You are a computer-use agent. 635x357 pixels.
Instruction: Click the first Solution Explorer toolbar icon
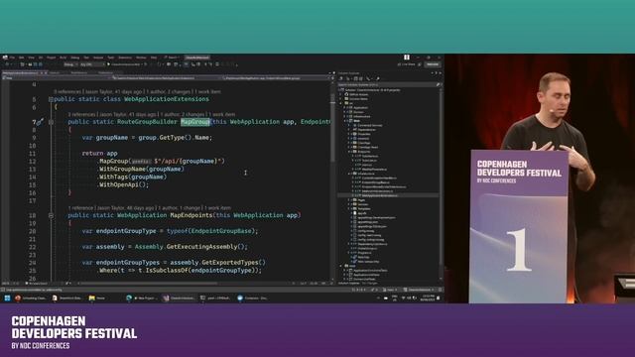(x=341, y=78)
